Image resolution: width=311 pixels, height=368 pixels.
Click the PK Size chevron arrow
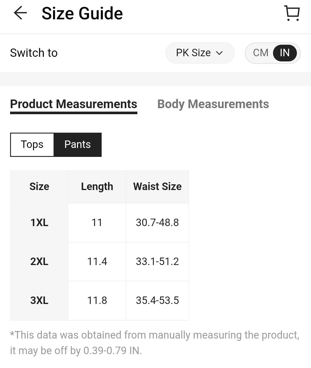[x=219, y=53]
